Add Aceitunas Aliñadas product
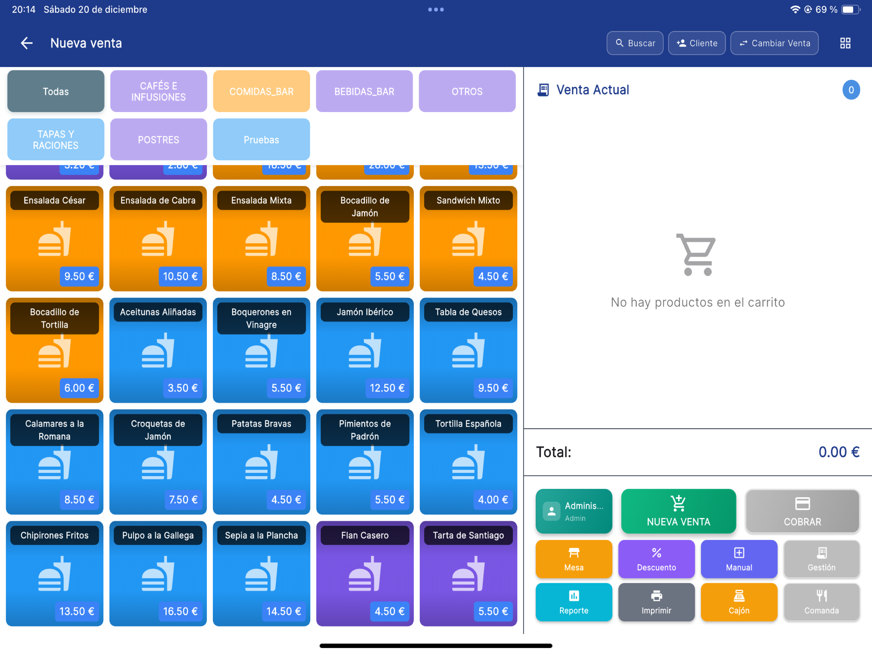 pyautogui.click(x=158, y=350)
